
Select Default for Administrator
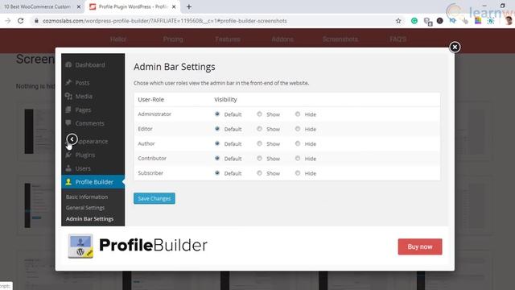pyautogui.click(x=217, y=114)
